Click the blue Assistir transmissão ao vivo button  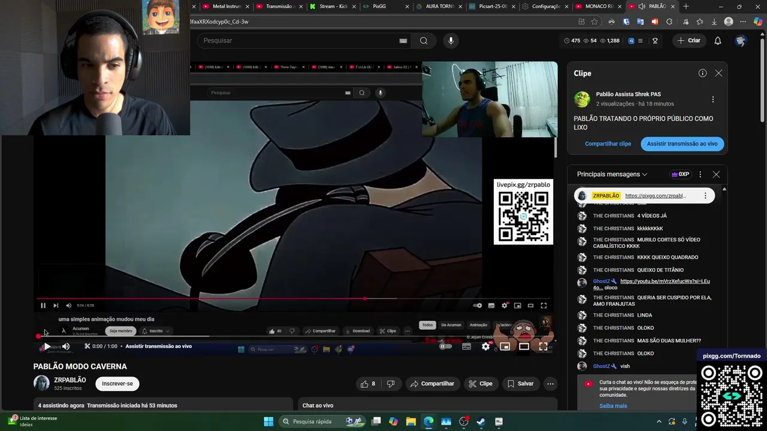682,144
